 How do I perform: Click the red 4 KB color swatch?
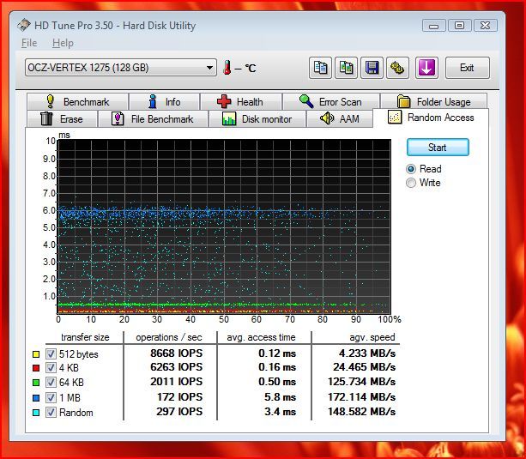point(36,368)
